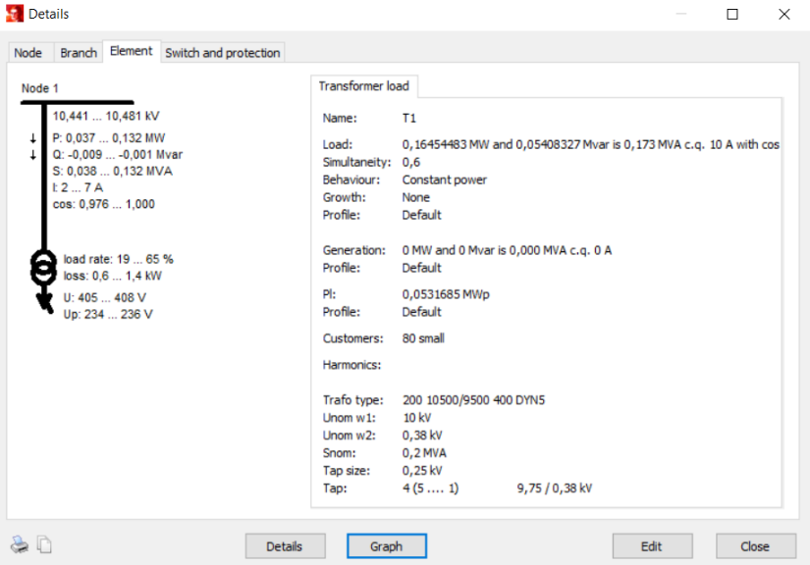Switch to the Node tab
The height and width of the screenshot is (565, 810).
tap(27, 53)
